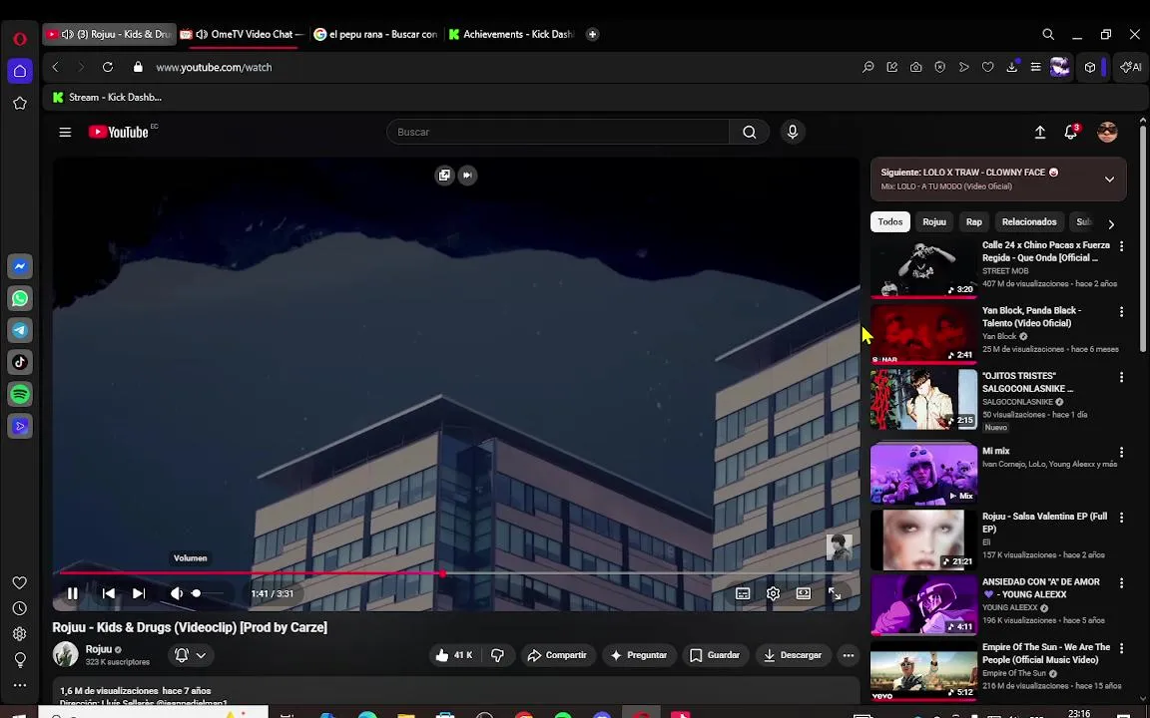Switch to el pepu rana Google tab
The image size is (1150, 718).
(376, 35)
